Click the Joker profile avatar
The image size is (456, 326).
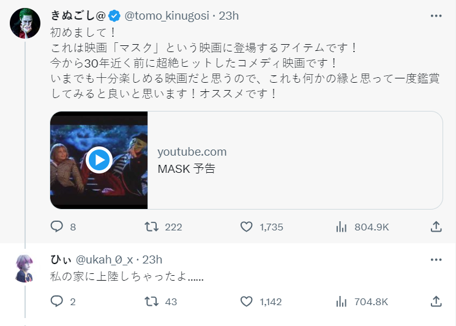coord(25,23)
